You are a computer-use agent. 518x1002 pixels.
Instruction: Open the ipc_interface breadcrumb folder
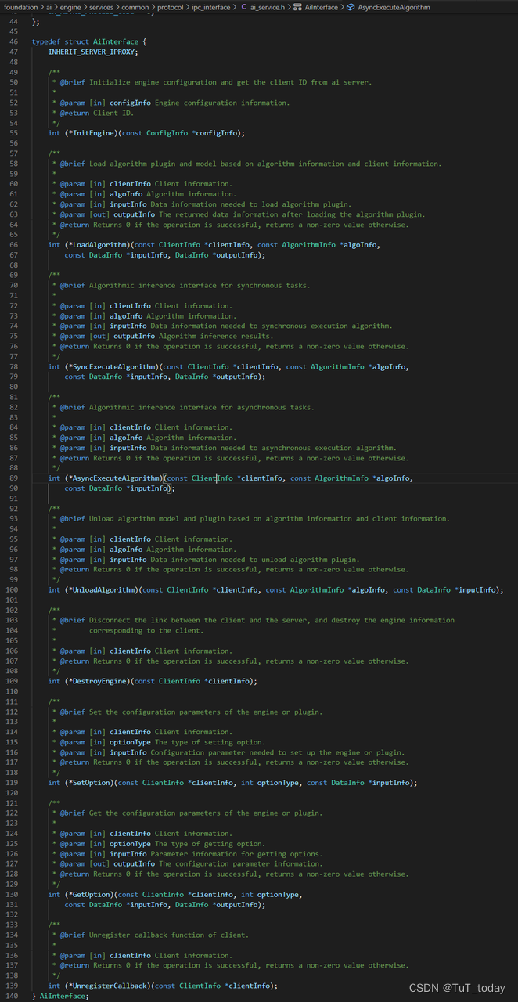211,6
